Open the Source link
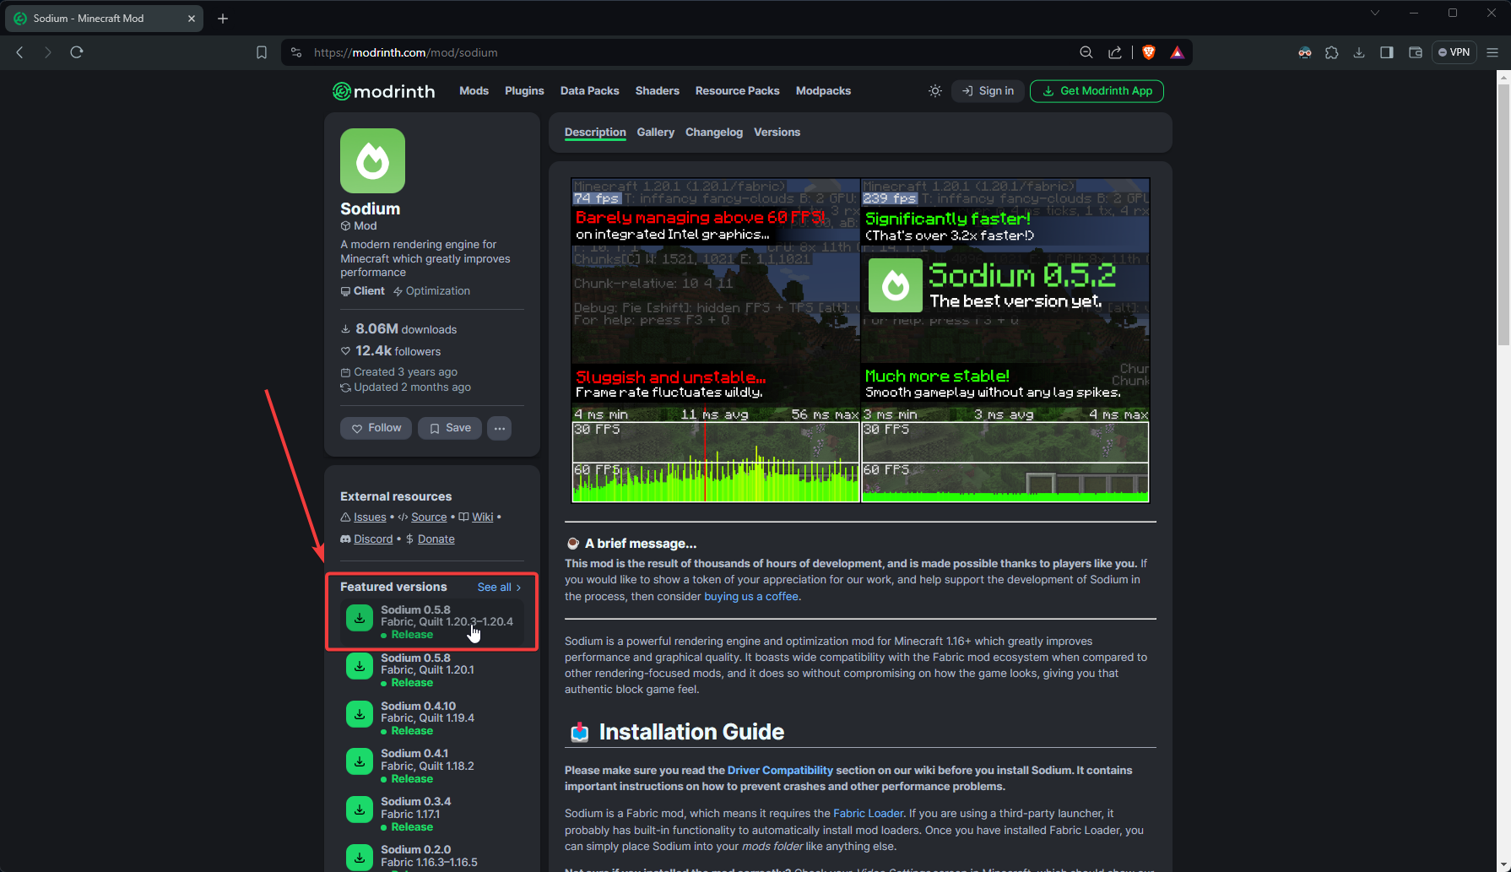Screen dimensions: 1511x872 (x=429, y=517)
